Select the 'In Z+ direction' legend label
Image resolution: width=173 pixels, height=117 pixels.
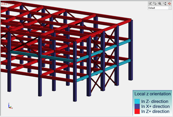pos(155,111)
